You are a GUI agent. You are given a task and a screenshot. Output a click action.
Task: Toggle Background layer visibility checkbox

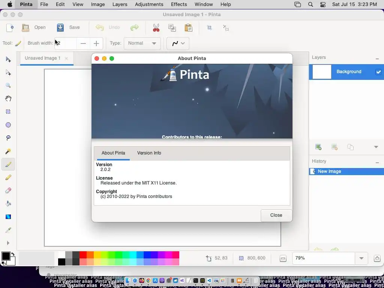coord(378,72)
